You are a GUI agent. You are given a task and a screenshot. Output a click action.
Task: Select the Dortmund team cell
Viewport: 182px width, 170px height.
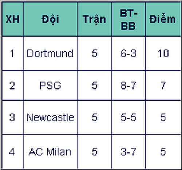[51, 53]
